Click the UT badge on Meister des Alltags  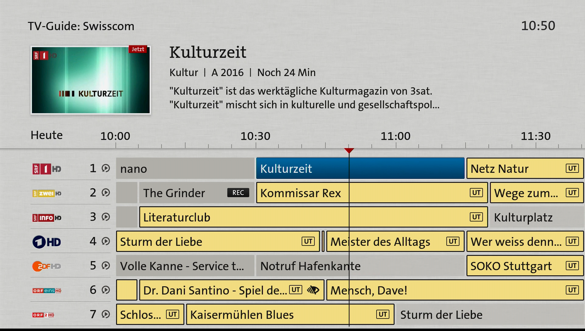[x=453, y=241]
